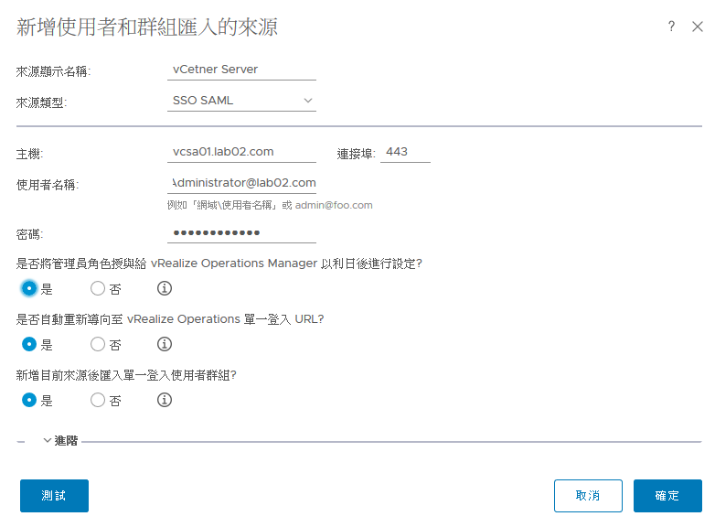715x527 pixels.
Task: Focus the 密碼 password field
Action: (x=241, y=232)
